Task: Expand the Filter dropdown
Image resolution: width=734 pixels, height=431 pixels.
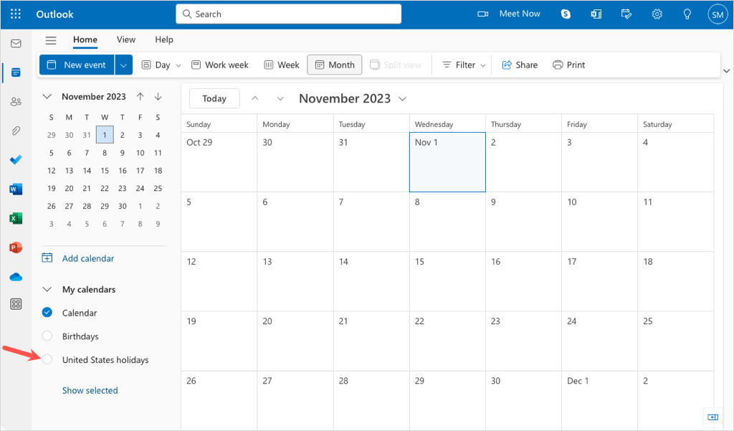Action: pyautogui.click(x=464, y=65)
